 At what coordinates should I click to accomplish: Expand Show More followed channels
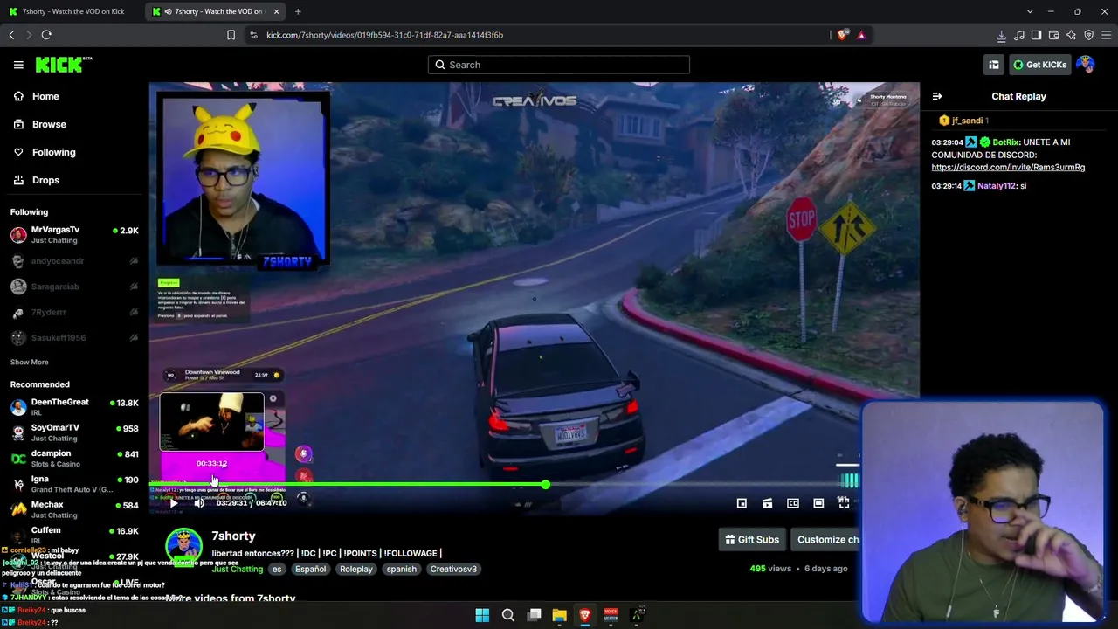pyautogui.click(x=29, y=363)
